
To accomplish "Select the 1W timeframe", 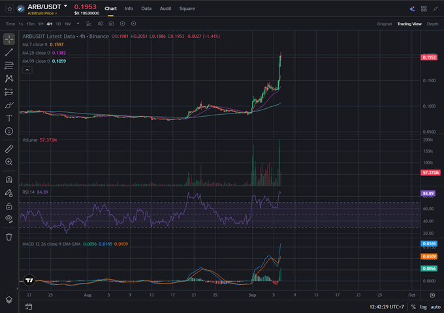I will 68,24.
